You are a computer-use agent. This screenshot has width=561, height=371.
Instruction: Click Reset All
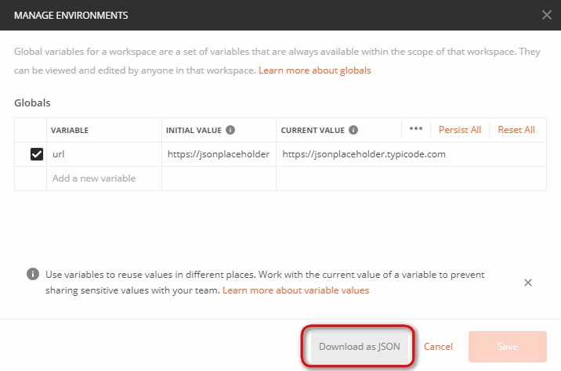(x=516, y=130)
